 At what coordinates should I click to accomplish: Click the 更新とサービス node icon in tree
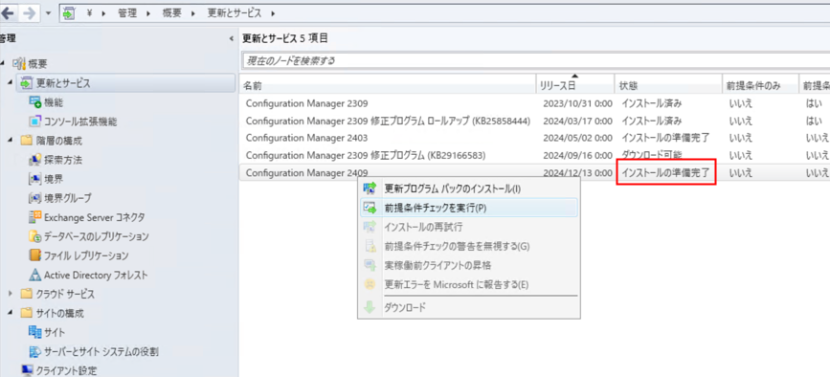pos(26,83)
